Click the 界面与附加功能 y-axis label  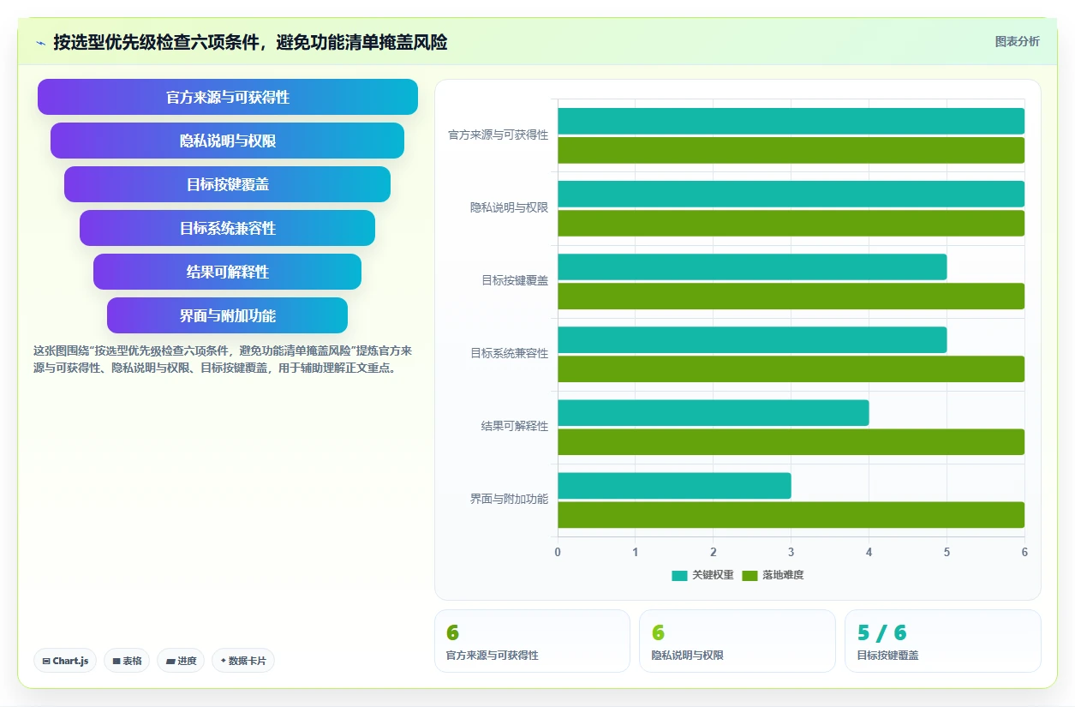click(x=509, y=499)
